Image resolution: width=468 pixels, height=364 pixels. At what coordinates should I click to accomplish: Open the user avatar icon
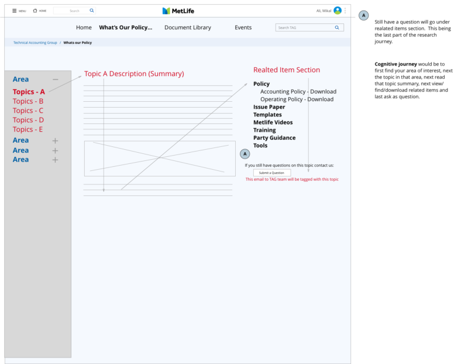coord(338,11)
